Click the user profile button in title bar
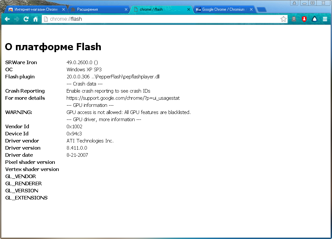332x239 pixels. (x=294, y=3)
